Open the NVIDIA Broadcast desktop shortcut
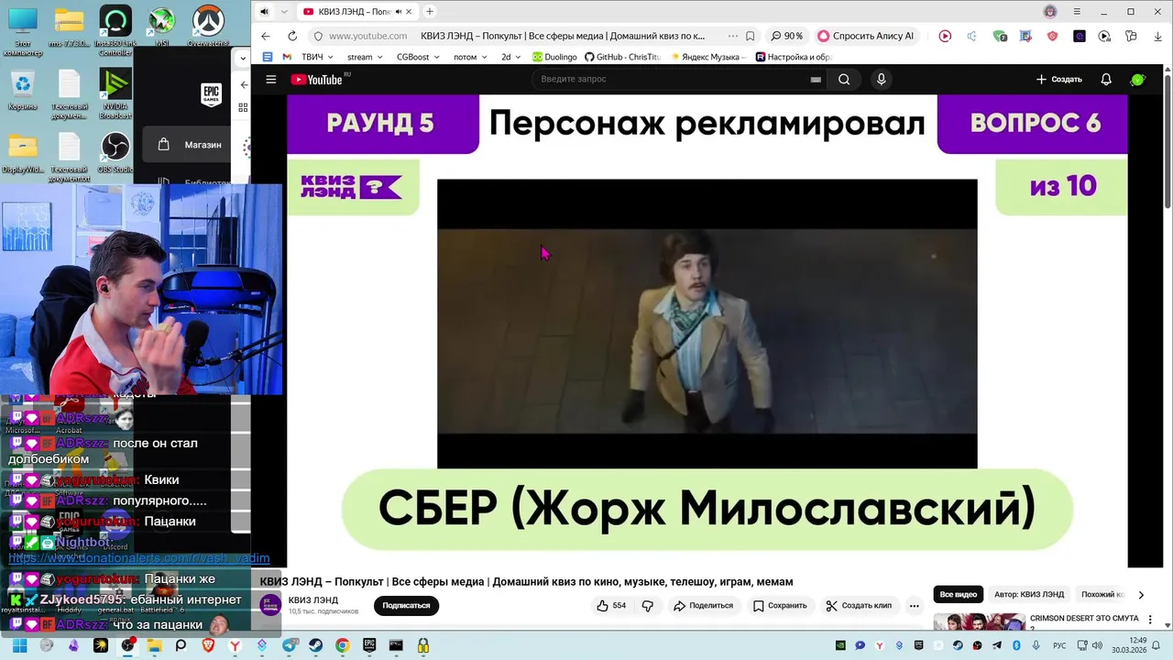 (115, 95)
